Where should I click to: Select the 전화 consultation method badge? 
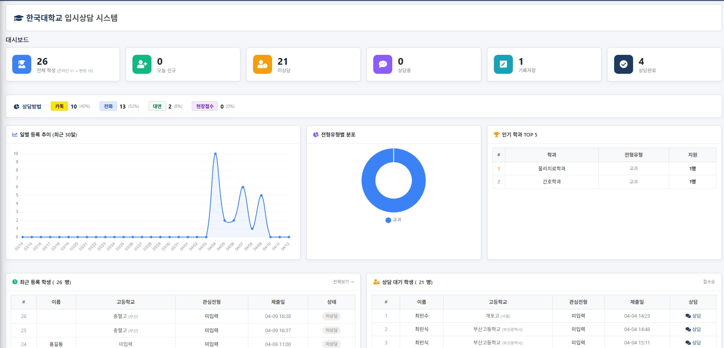click(x=108, y=106)
